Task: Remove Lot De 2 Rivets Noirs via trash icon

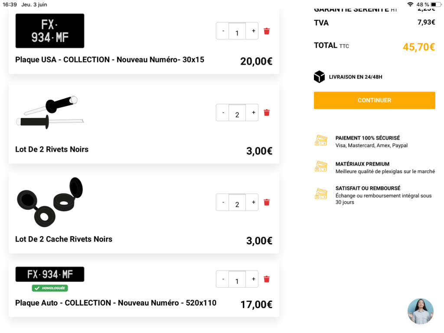Action: tap(267, 113)
